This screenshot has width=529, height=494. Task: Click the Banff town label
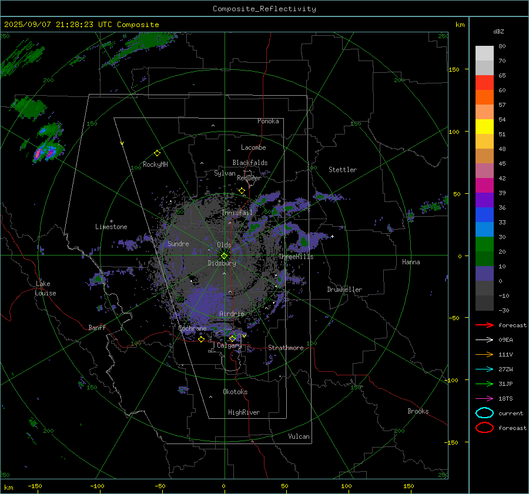click(x=97, y=327)
